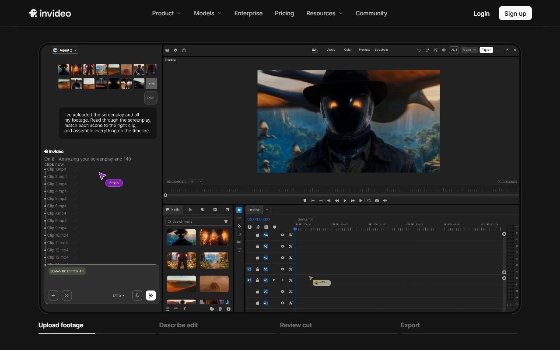Mute preview with the speaker icon
This screenshot has height=350, width=560.
[385, 200]
